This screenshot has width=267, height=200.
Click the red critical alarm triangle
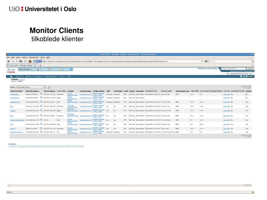[x=38, y=69]
